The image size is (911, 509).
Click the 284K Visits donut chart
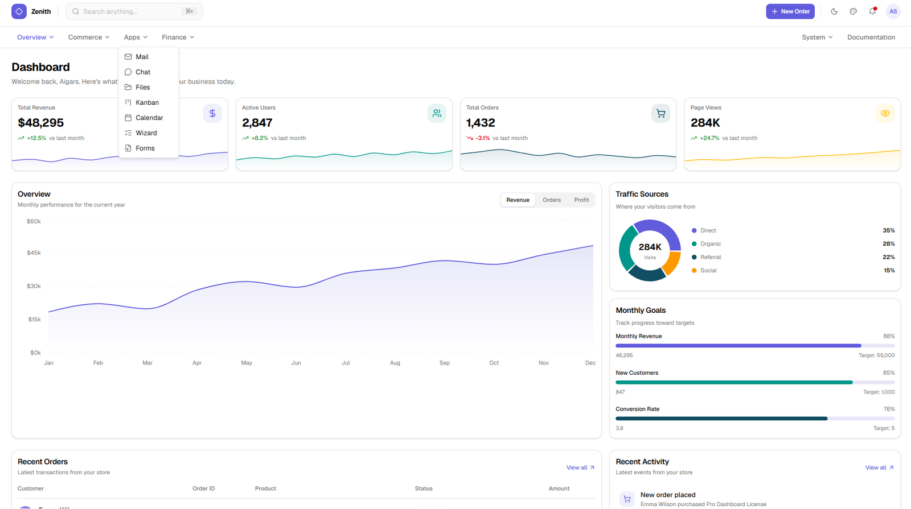click(x=650, y=250)
